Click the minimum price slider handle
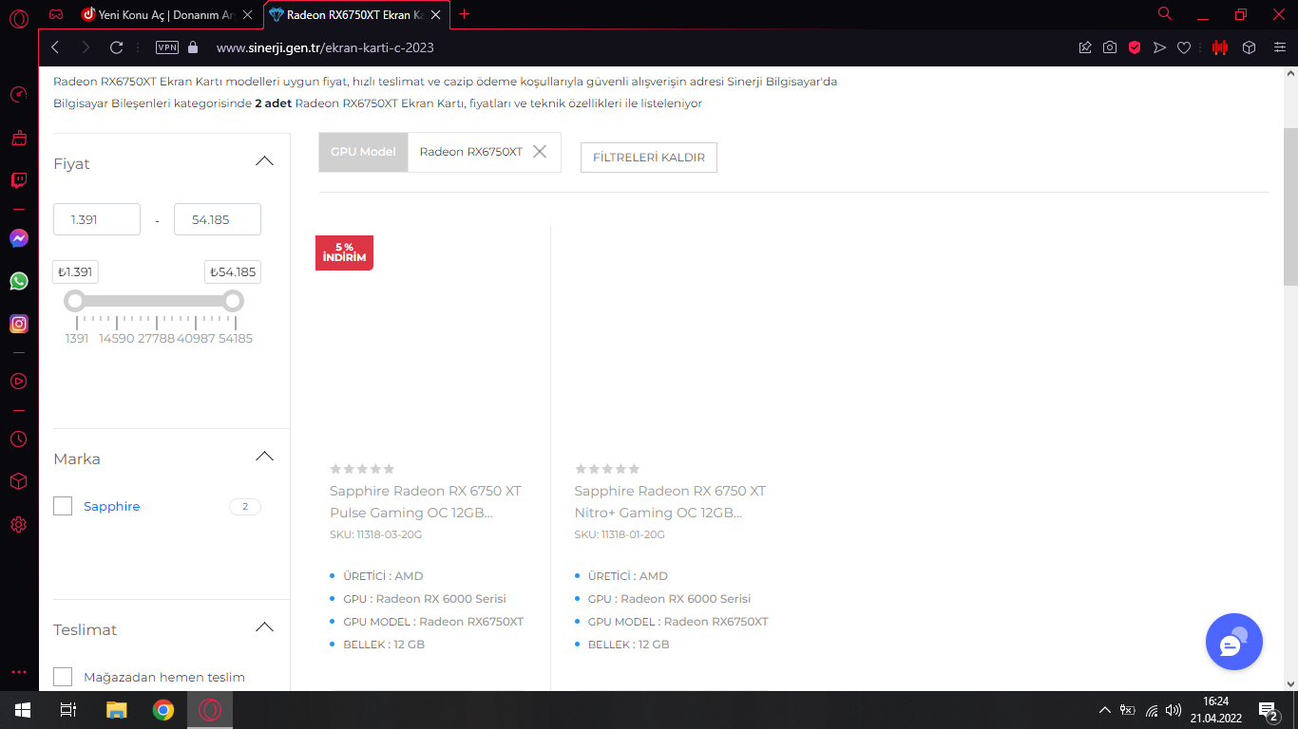The image size is (1298, 729). 74,301
